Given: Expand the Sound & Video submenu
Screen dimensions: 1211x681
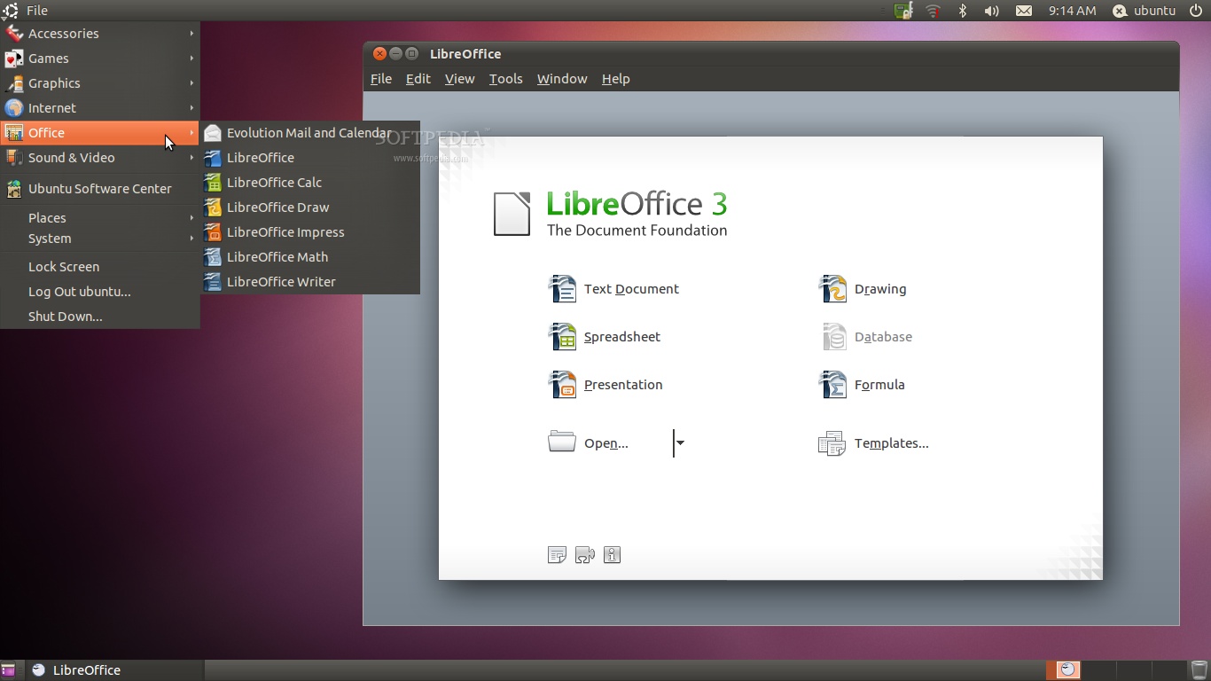Looking at the screenshot, I should [x=100, y=158].
